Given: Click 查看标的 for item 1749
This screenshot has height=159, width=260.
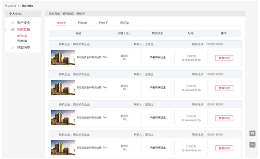Looking at the screenshot, I should click(x=224, y=88).
